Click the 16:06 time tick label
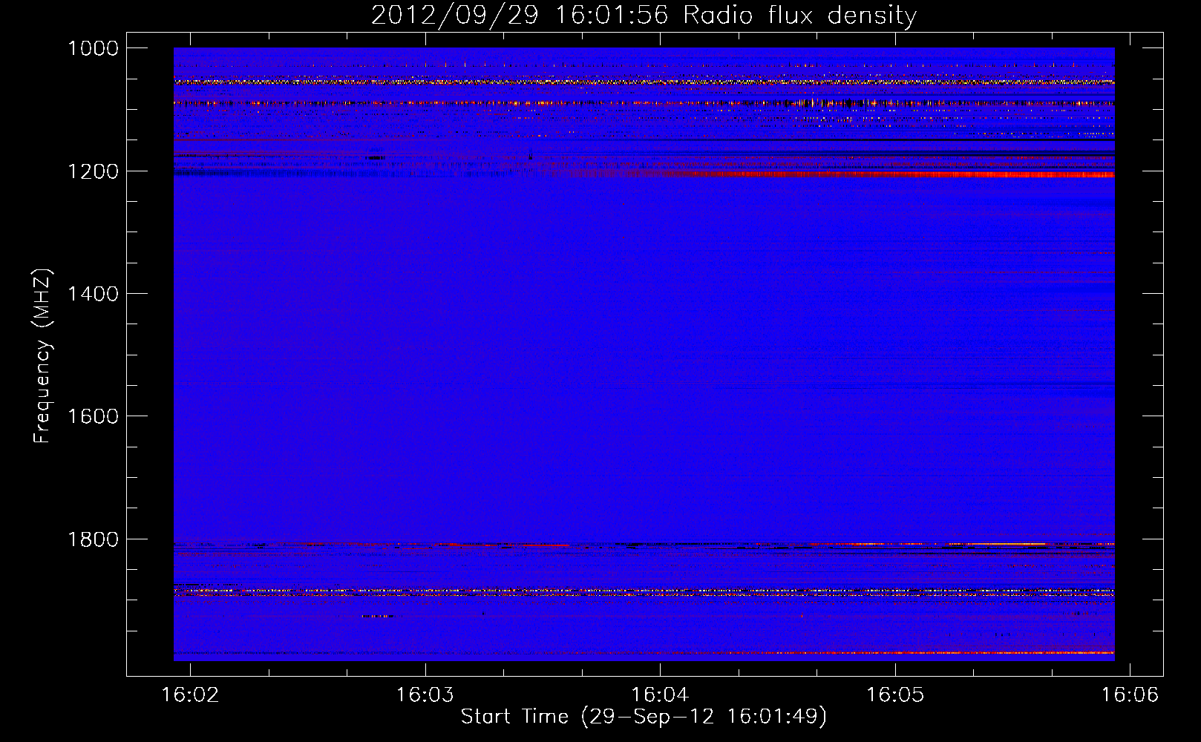This screenshot has width=1201, height=742. click(x=1130, y=695)
